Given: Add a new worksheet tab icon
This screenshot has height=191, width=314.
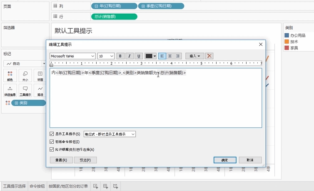Looking at the screenshot, I should coord(96,186).
